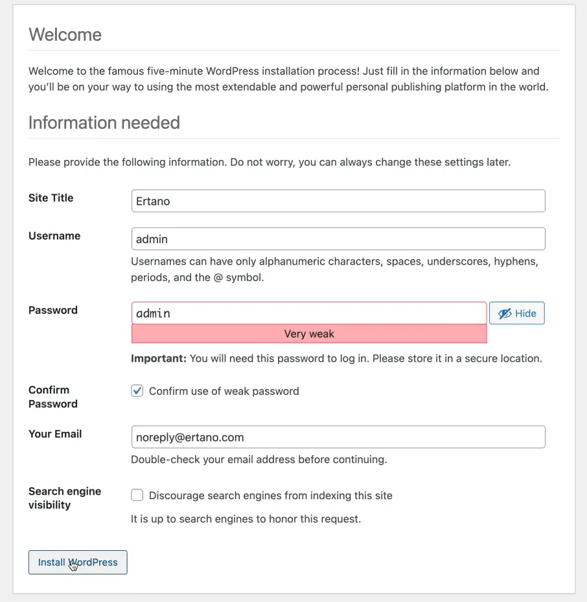This screenshot has height=602, width=587.
Task: Click the Username field label
Action: (x=54, y=236)
